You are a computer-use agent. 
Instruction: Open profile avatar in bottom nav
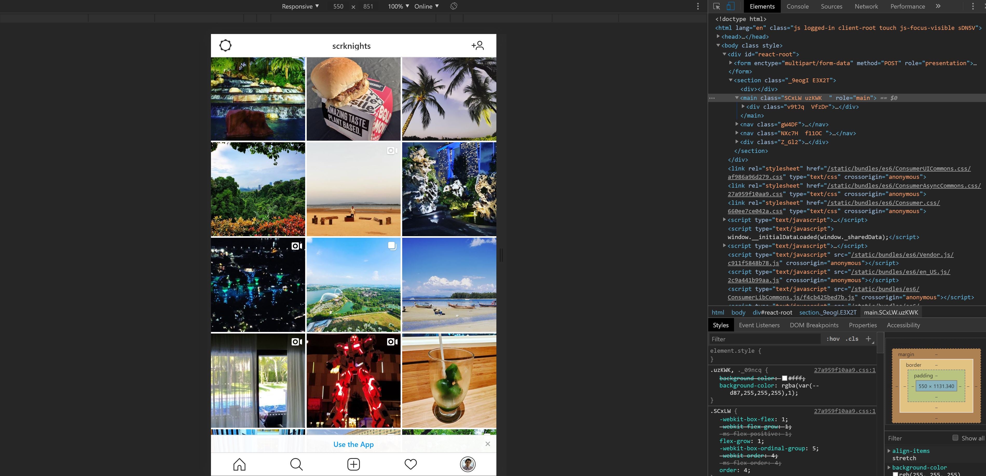(467, 464)
